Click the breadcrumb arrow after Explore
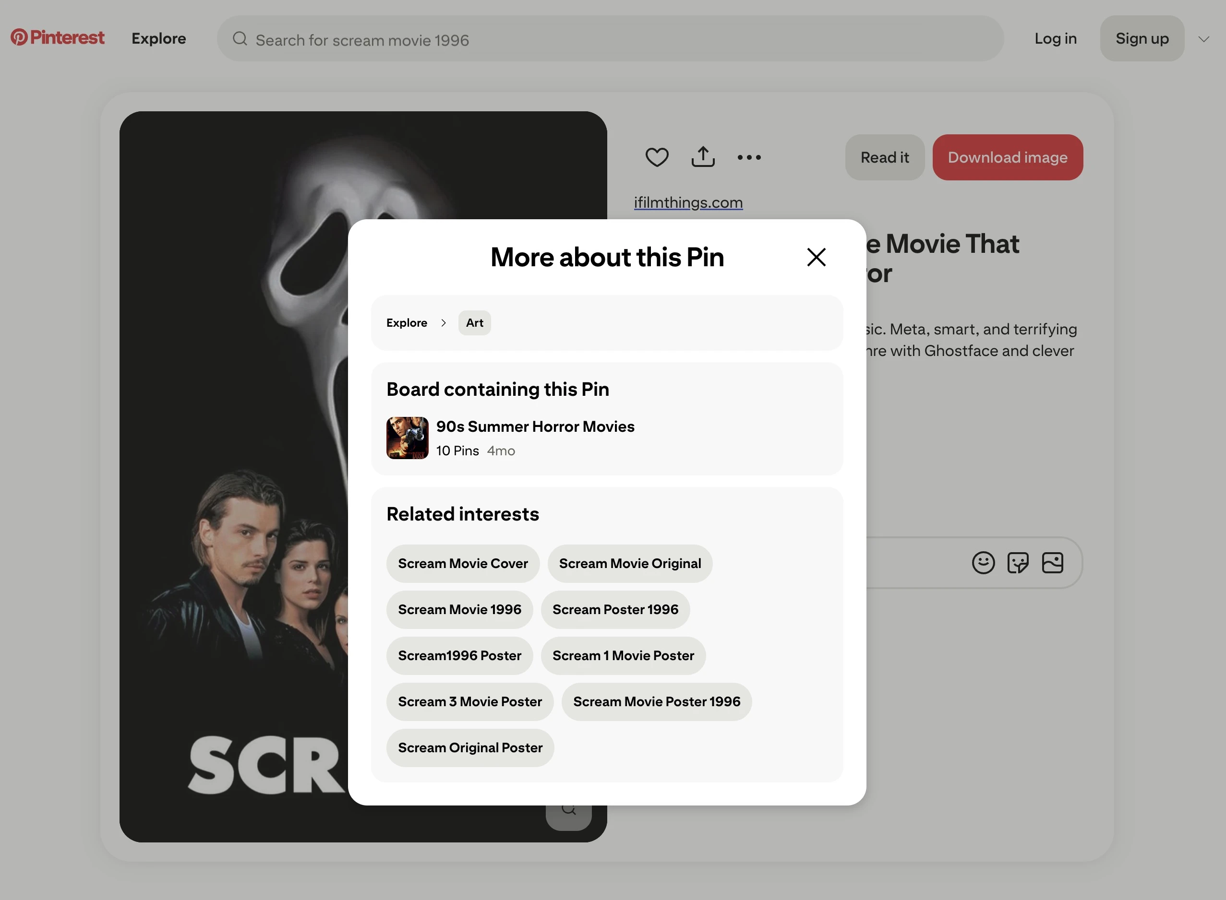Viewport: 1226px width, 900px height. point(443,323)
